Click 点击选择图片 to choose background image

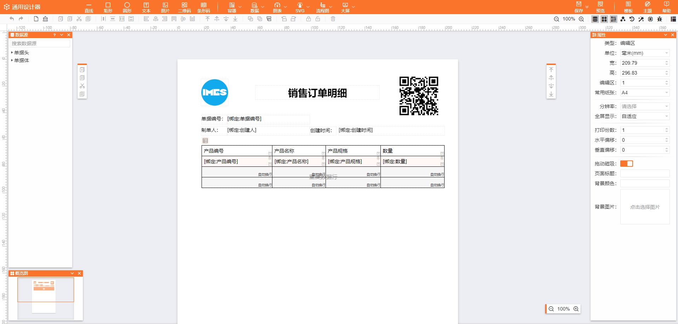click(645, 207)
